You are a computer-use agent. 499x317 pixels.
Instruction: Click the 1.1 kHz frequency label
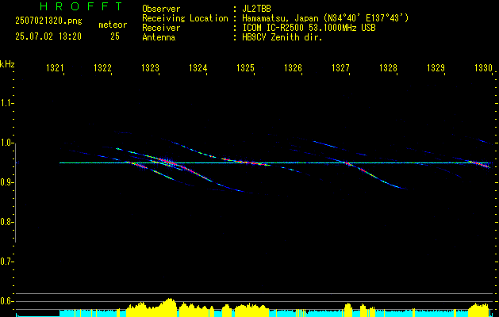click(6, 103)
